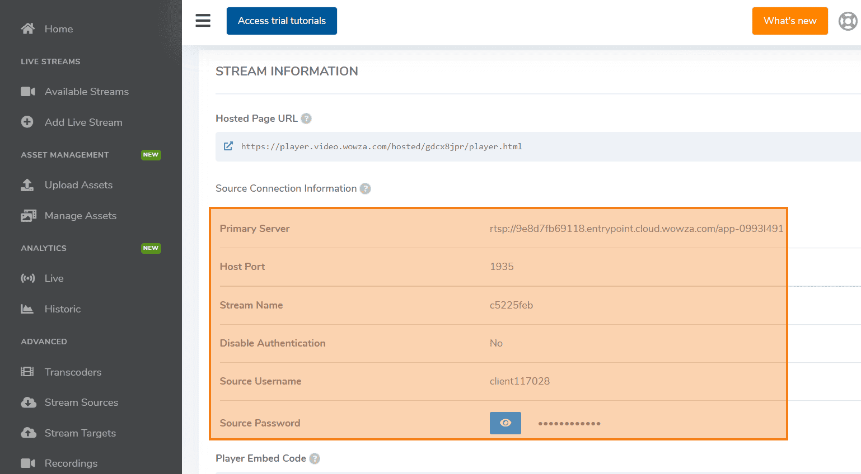Click the Add Live Stream plus icon
861x474 pixels.
[x=27, y=122]
